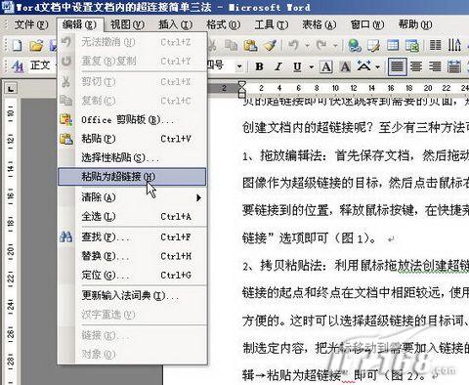469x385 pixels.
Task: Open the font size 四号 dropdown arrow
Action: 239,66
